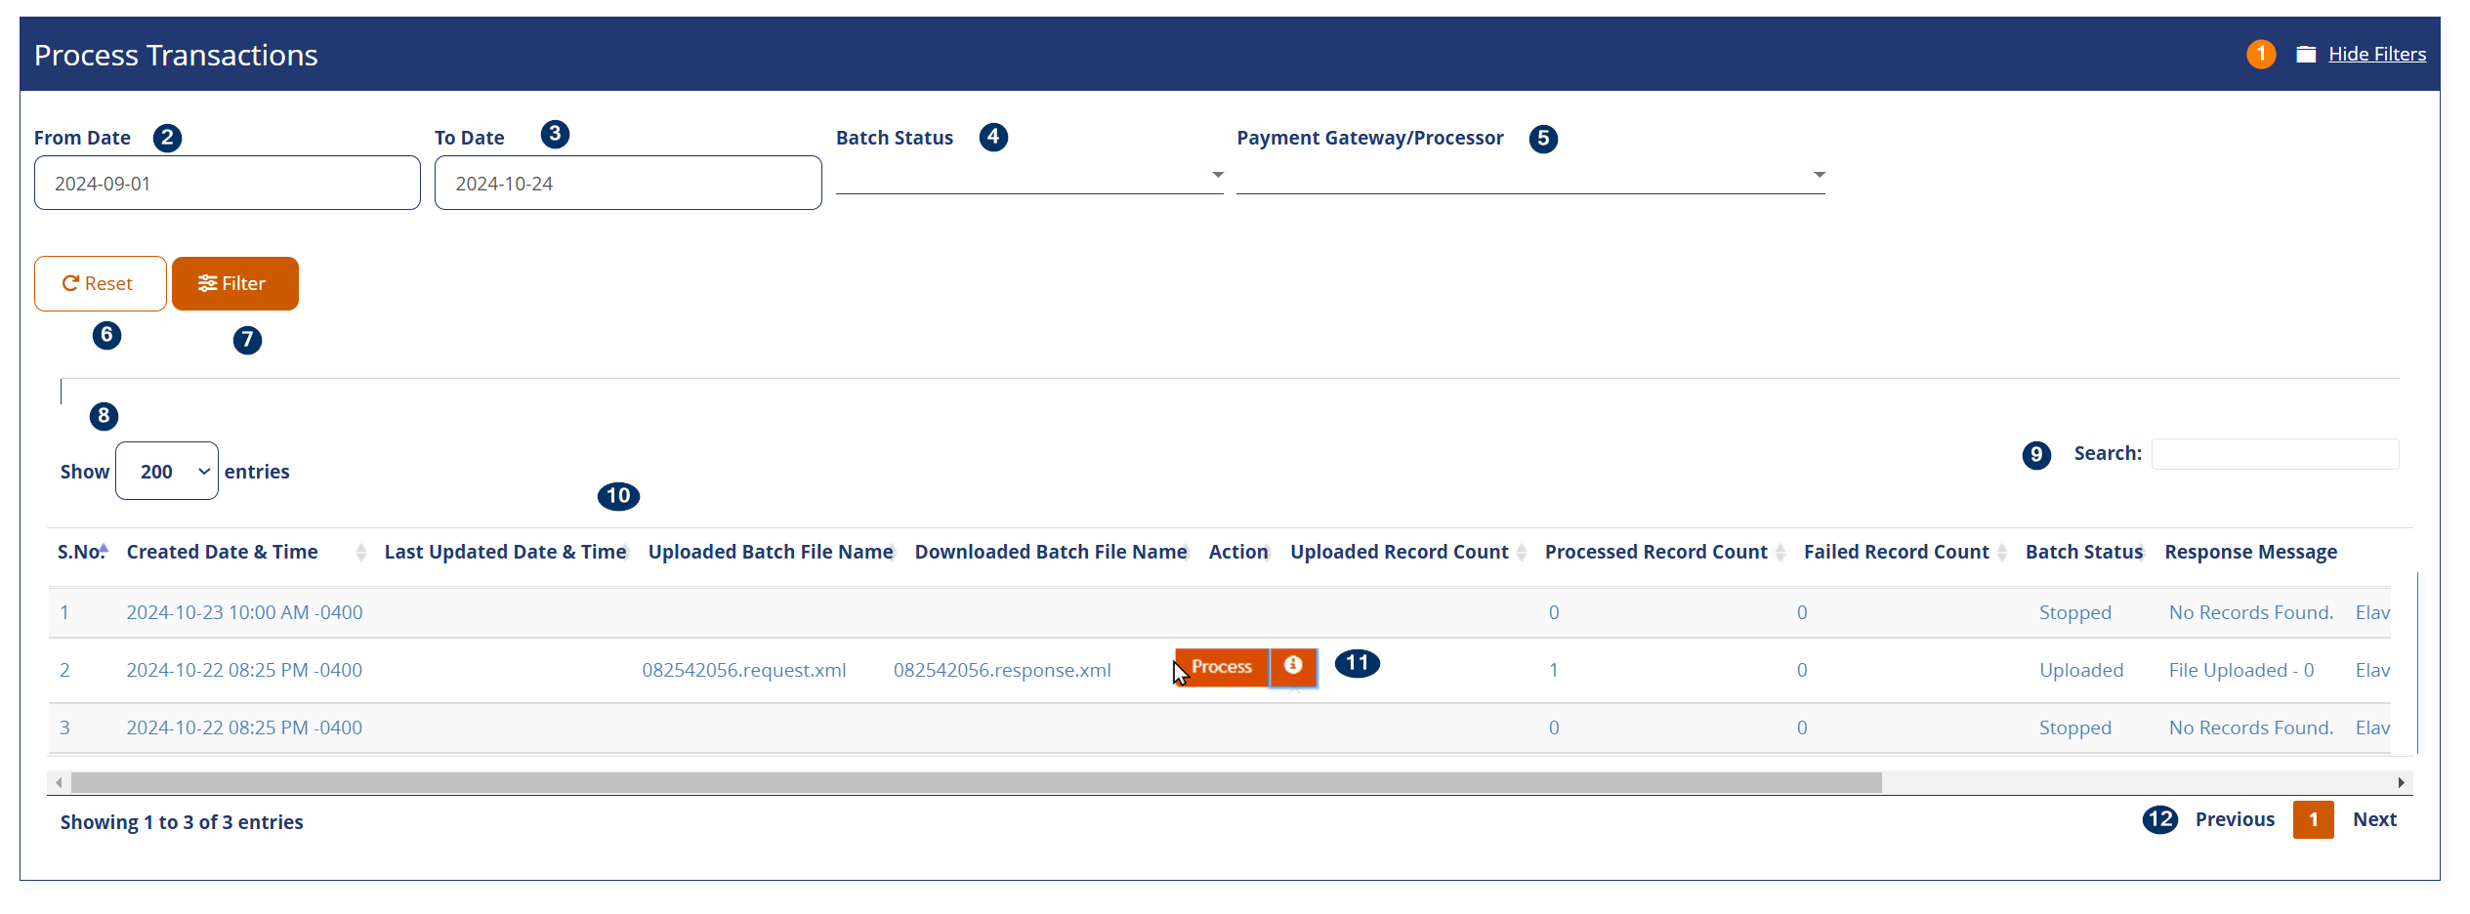This screenshot has height=914, width=2470.
Task: Open the 082542056.response.xml file
Action: 1002,670
